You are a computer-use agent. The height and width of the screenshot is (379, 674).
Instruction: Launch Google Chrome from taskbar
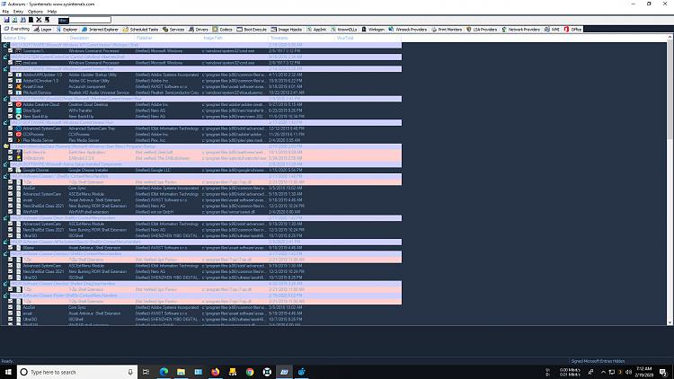click(250, 372)
